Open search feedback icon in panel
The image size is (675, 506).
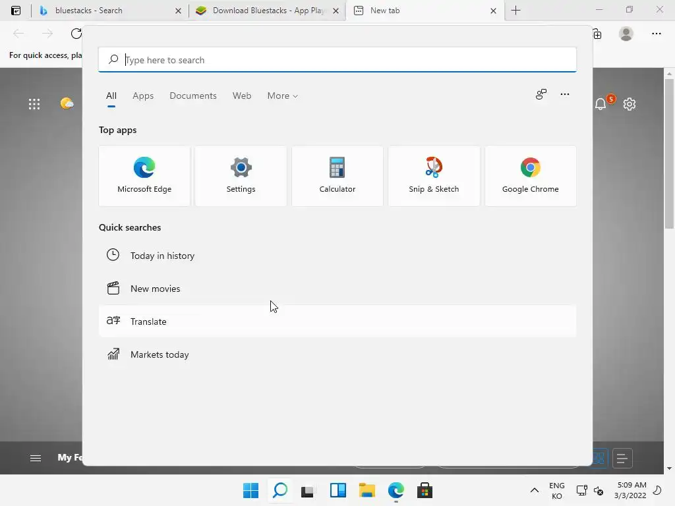point(541,94)
